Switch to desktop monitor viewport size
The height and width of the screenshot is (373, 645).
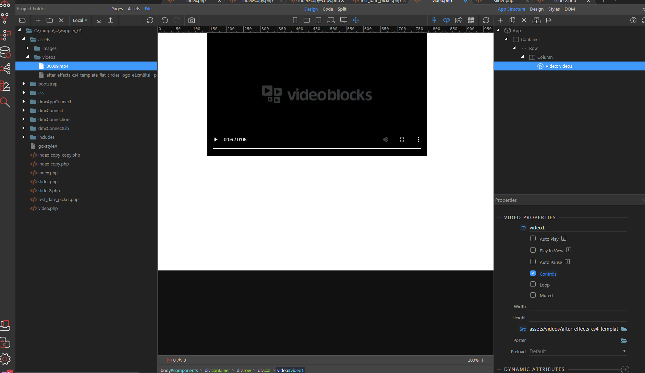(x=343, y=20)
